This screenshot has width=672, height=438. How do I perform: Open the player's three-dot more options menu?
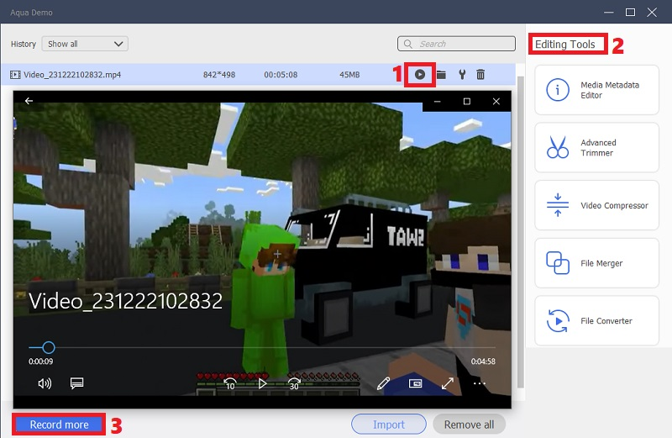[480, 383]
